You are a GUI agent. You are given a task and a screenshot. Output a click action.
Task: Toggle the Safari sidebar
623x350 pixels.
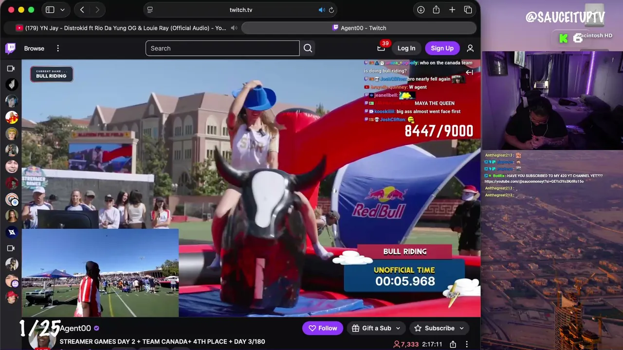tap(50, 10)
